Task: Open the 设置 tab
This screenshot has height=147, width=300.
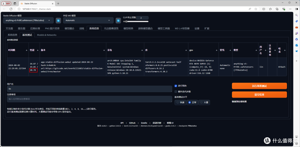Action: [197, 29]
